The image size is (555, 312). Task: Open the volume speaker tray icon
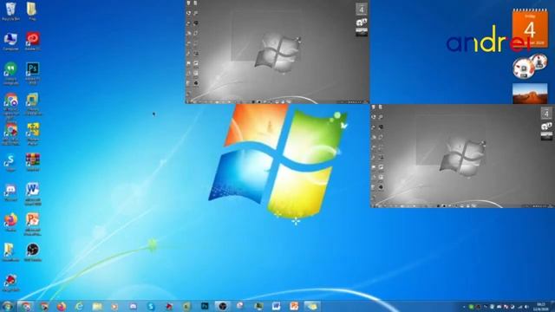tap(527, 307)
